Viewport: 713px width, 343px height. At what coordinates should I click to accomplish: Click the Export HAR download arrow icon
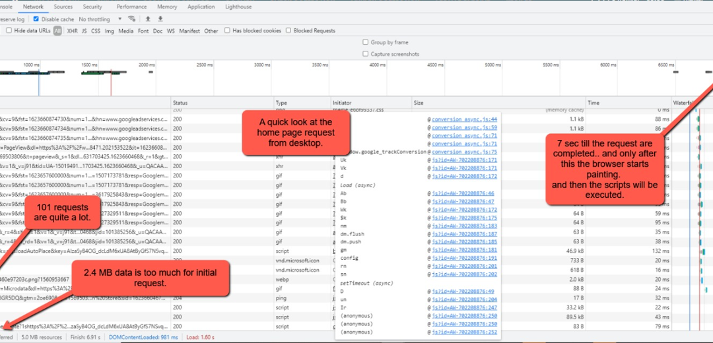160,19
